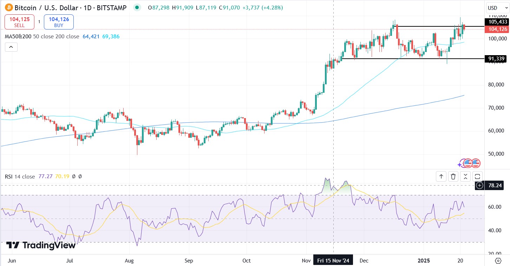Screen dimensions: 510x266
Task: Collapse the indicator legend with chevron
Action: click(11, 47)
